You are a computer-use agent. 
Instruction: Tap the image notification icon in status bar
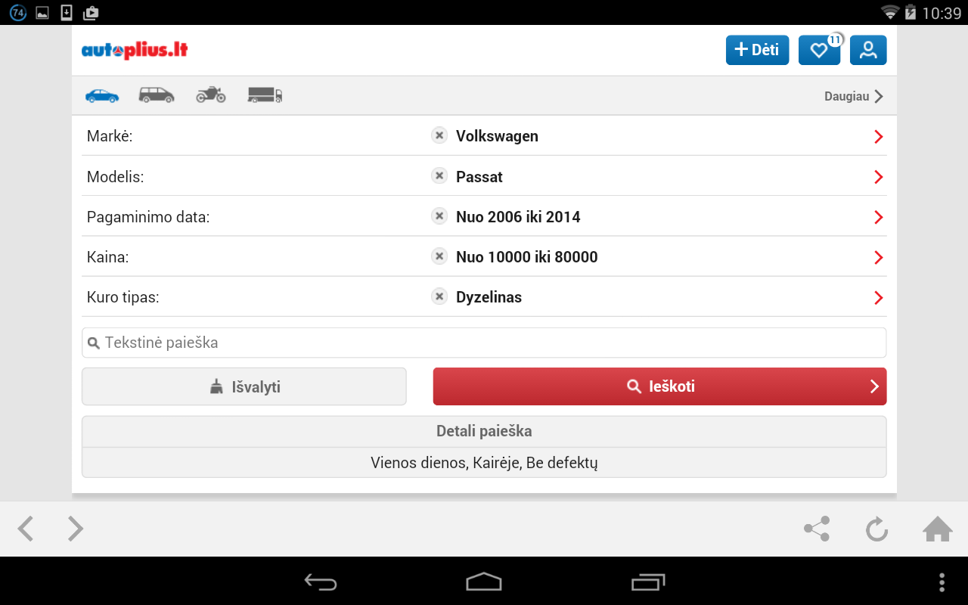point(42,13)
